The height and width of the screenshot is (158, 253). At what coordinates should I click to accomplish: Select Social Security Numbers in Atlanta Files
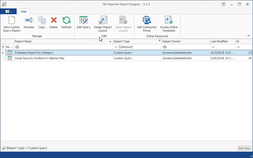coord(40,58)
